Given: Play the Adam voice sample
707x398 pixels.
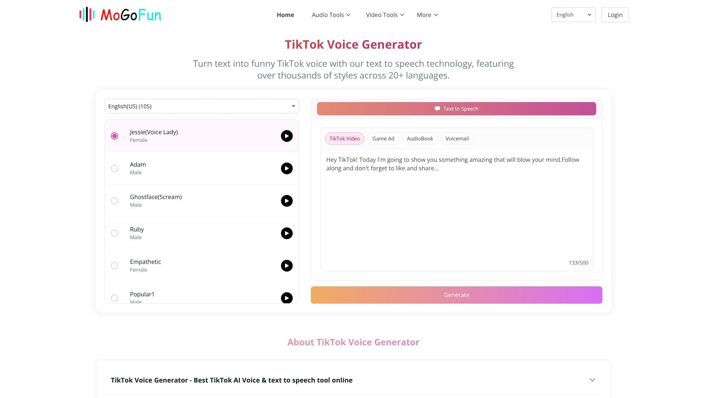Looking at the screenshot, I should point(286,168).
